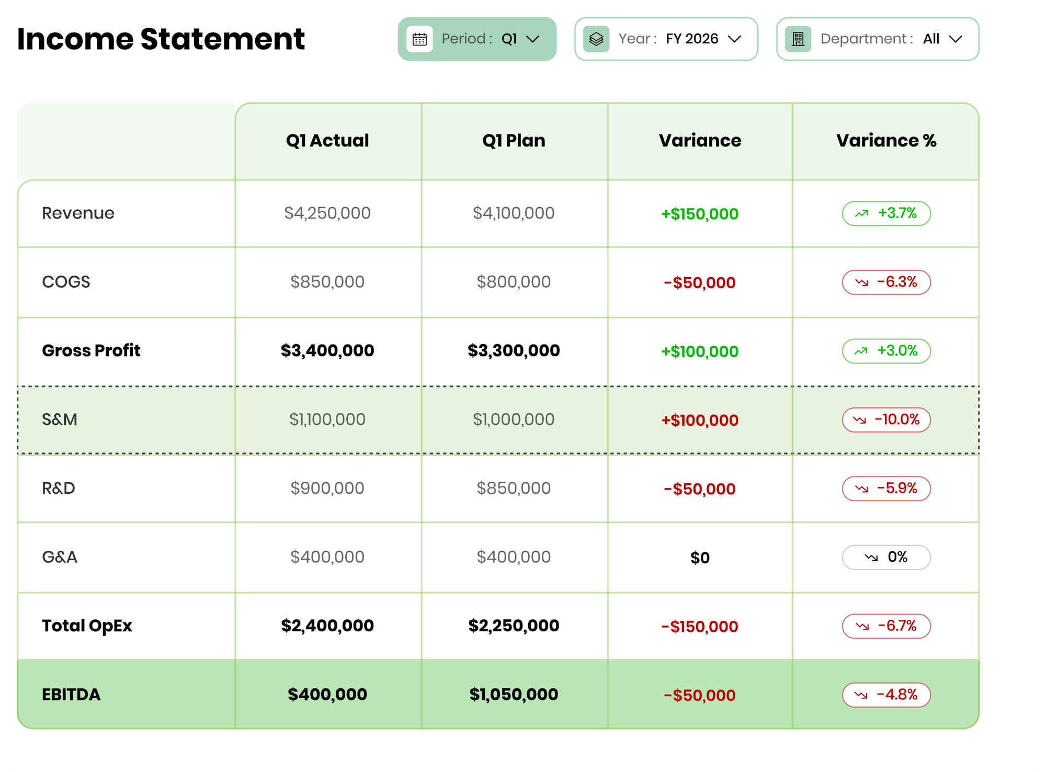Click the G&A 0% variance badge
Screen dimensions: 1046x772
coord(886,557)
